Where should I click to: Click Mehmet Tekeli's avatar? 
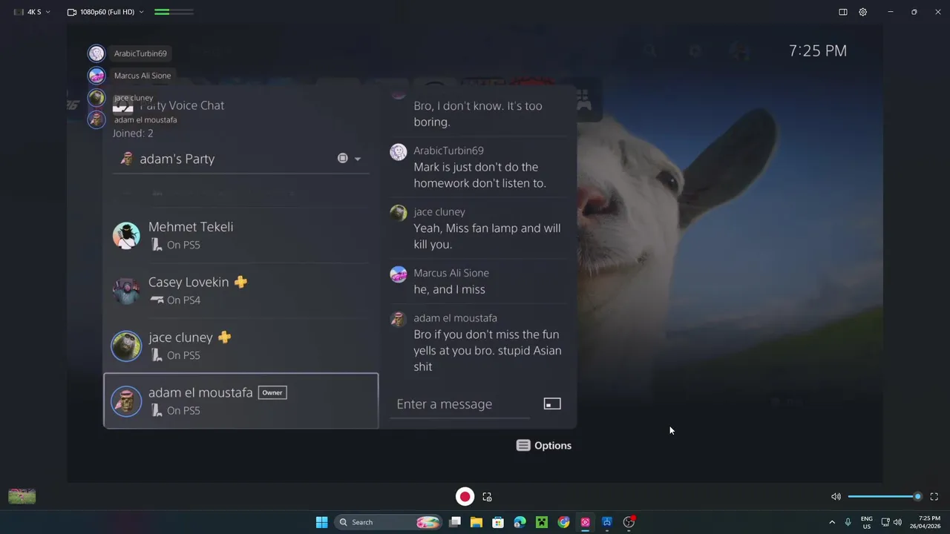coord(126,235)
